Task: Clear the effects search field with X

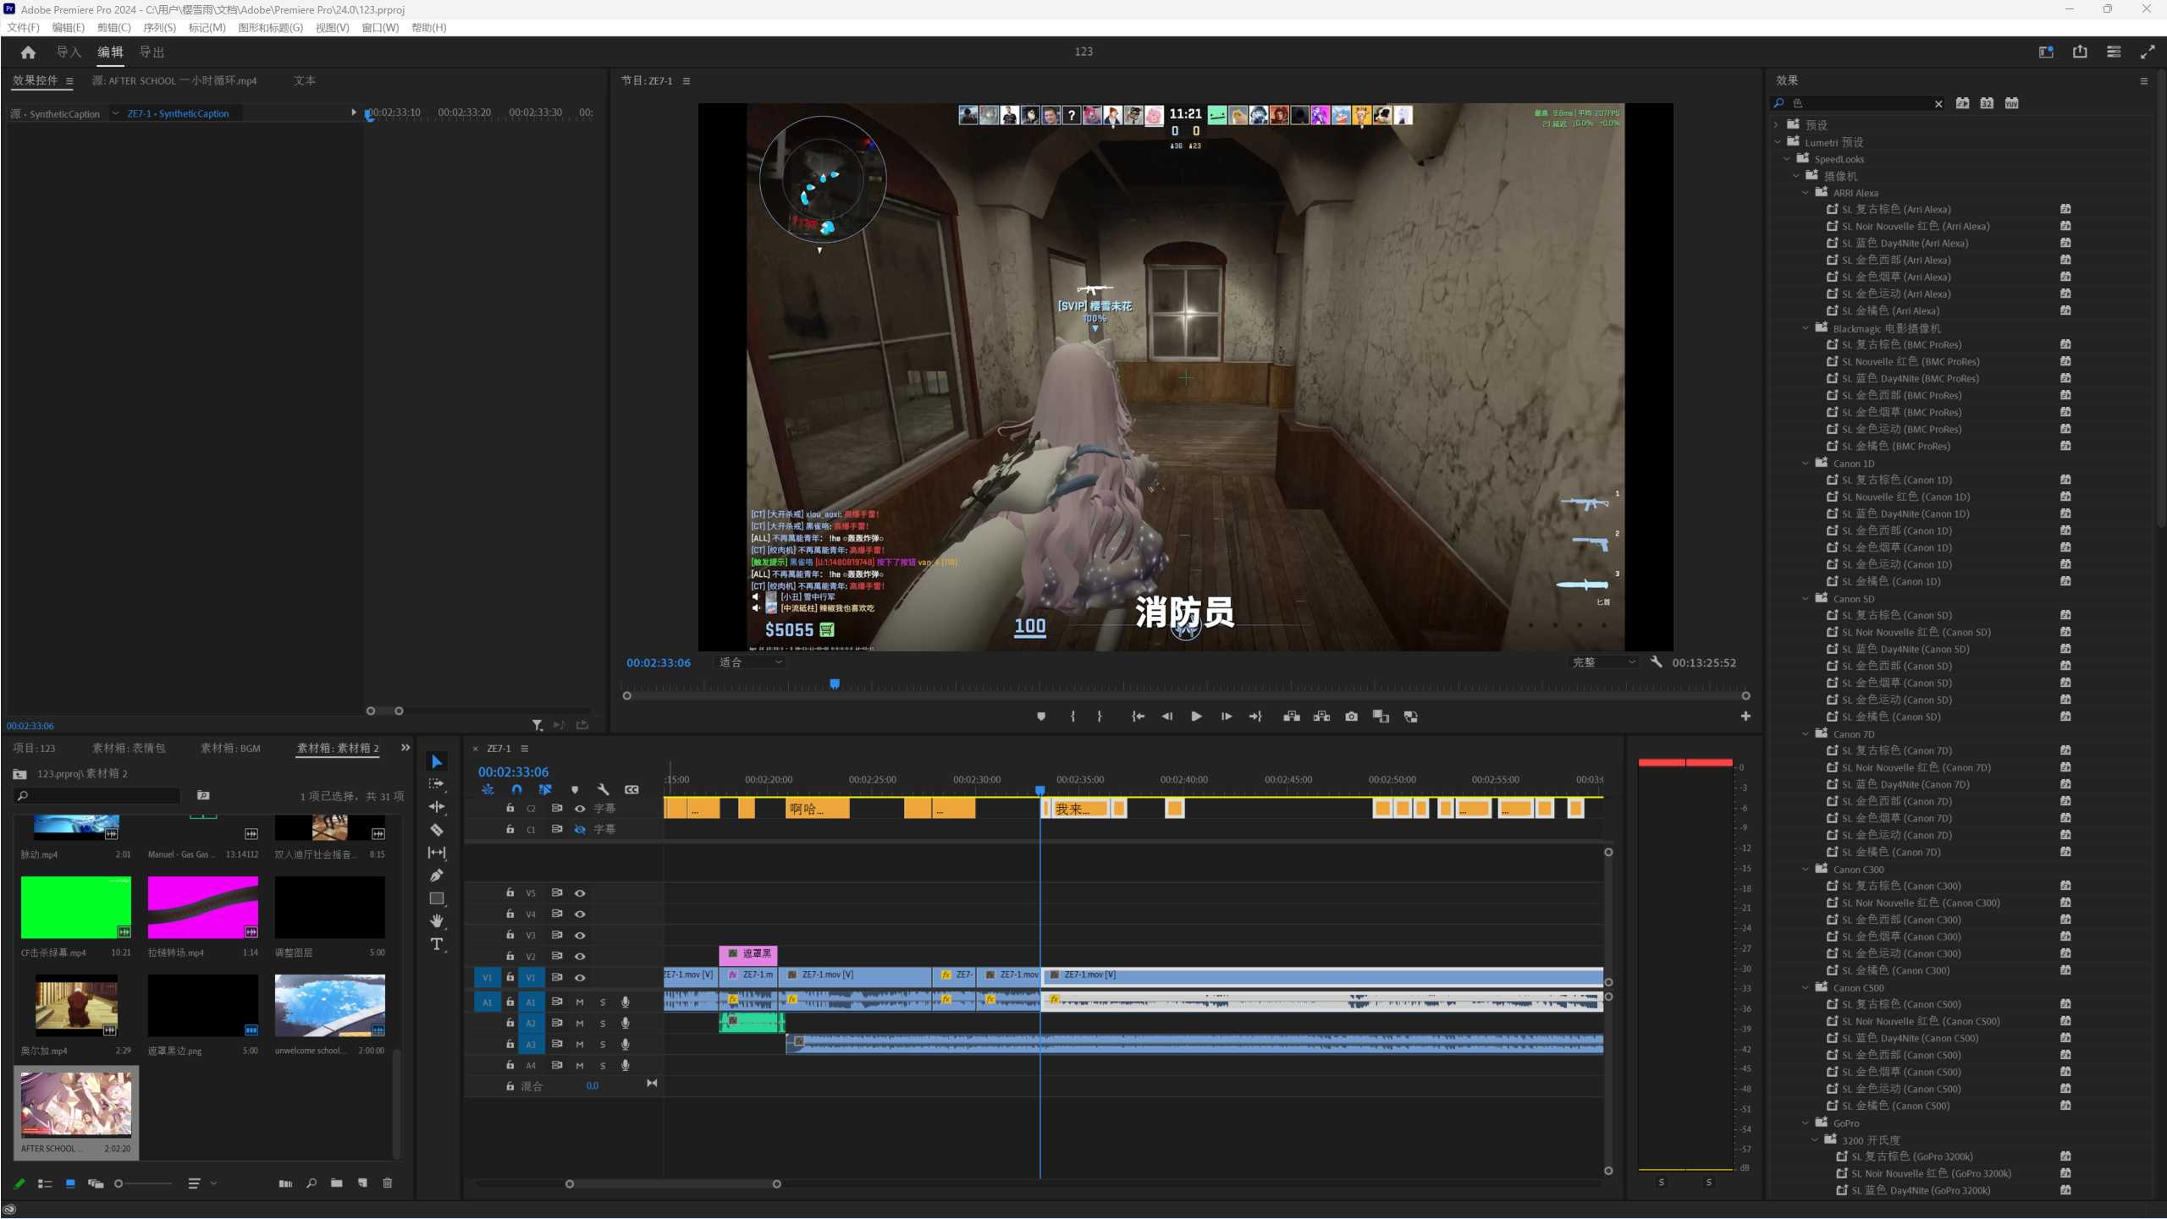Action: (x=1938, y=104)
